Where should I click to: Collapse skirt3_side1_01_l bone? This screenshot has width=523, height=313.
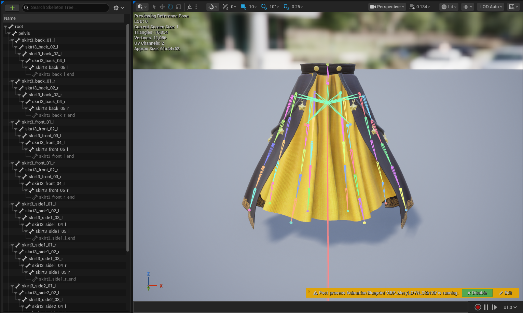(x=12, y=204)
